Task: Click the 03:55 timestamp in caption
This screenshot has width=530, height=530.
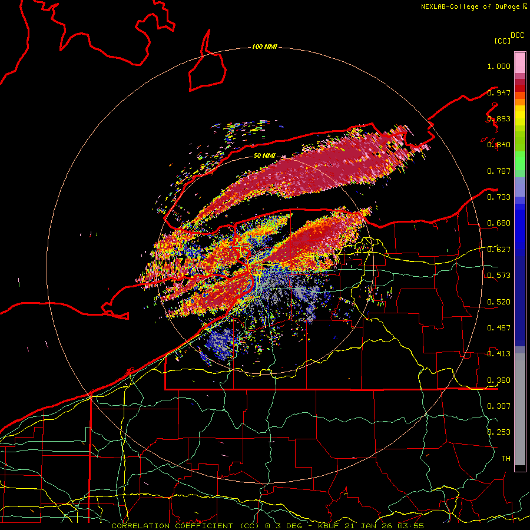Action: [x=410, y=526]
